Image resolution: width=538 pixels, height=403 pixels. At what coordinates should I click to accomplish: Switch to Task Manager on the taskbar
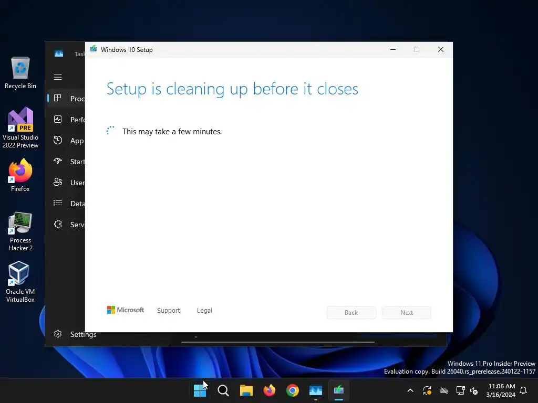click(316, 390)
